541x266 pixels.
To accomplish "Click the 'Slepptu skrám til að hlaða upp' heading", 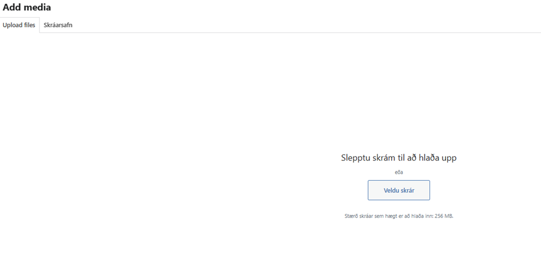I will 398,158.
